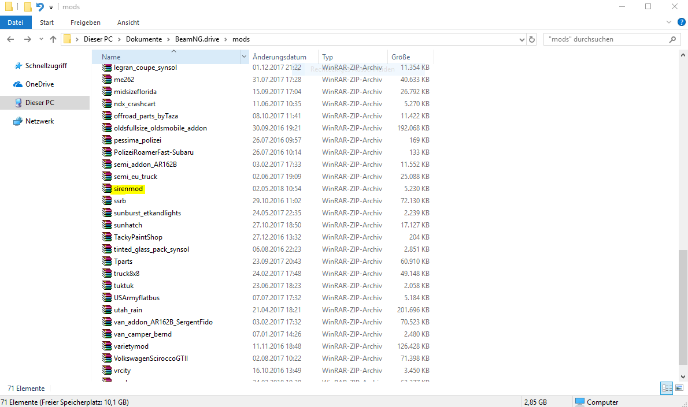Switch to details view layout icon
Viewport: 688px width, 407px height.
(x=667, y=388)
